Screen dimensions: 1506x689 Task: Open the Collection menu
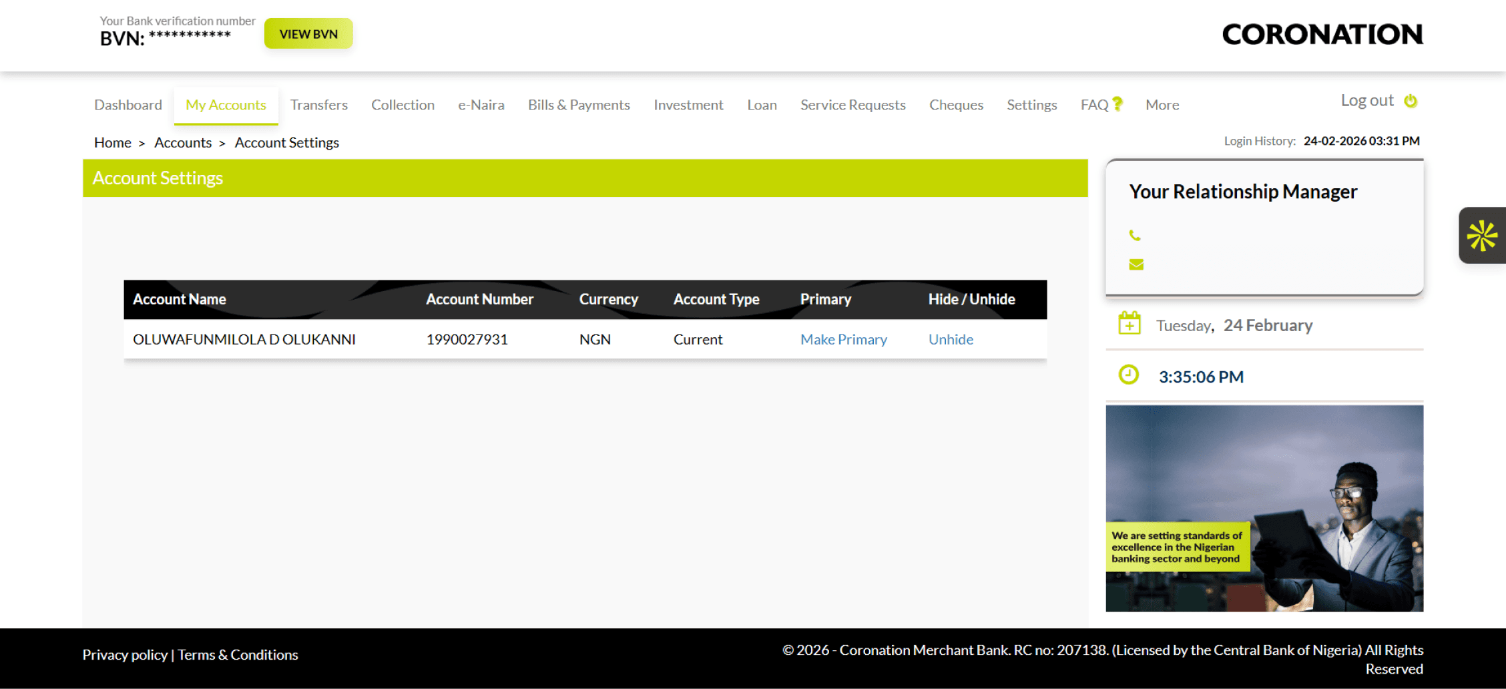[x=403, y=105]
